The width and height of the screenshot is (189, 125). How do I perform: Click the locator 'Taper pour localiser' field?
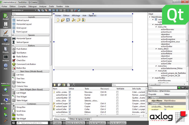[x=32, y=123]
